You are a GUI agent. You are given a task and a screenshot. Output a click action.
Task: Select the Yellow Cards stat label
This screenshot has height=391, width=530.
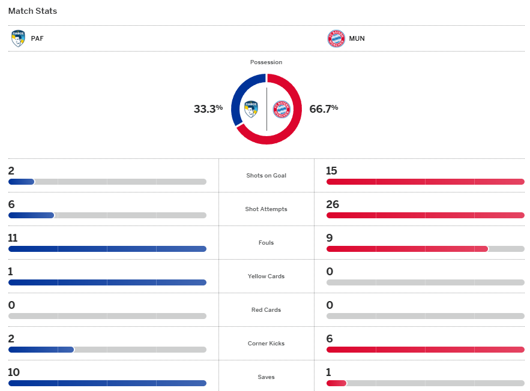click(266, 276)
